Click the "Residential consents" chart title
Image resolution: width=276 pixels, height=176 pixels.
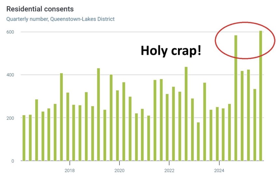[x=40, y=9]
